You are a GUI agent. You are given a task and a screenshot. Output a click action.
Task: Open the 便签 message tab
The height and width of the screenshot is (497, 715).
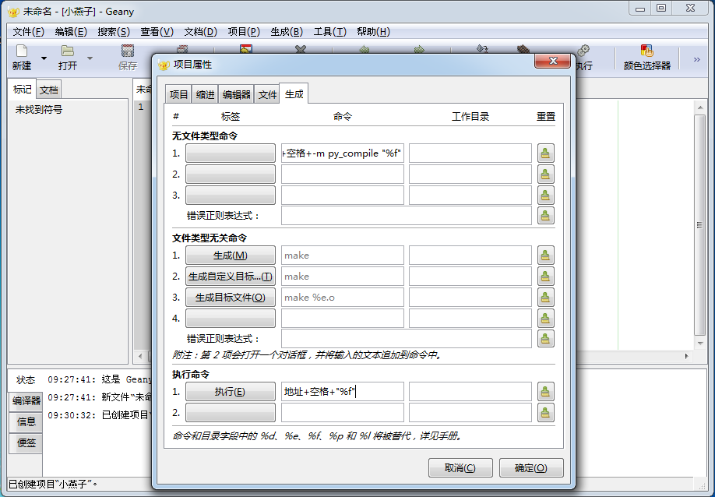tap(26, 442)
